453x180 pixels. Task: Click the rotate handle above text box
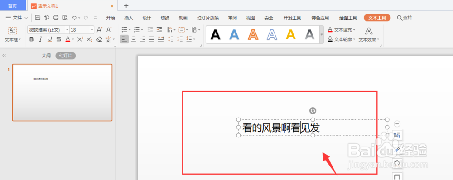[313, 110]
